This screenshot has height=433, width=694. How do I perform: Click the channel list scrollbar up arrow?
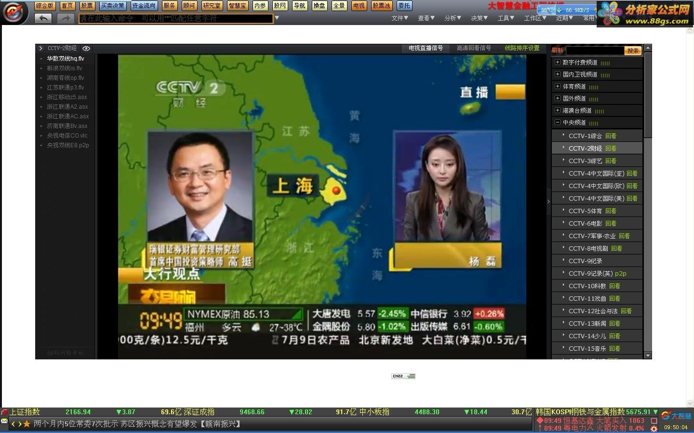tap(648, 48)
